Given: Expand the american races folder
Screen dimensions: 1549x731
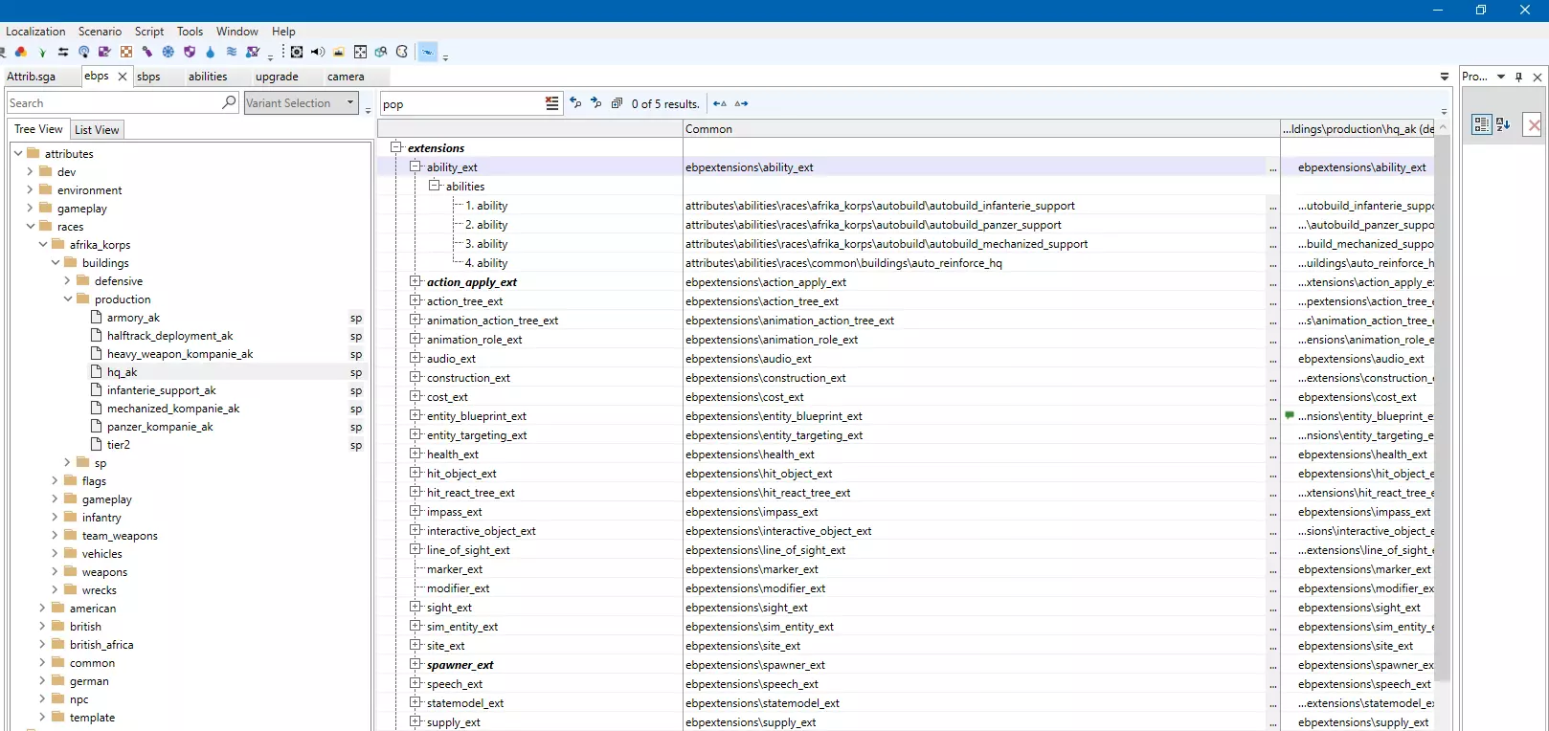Looking at the screenshot, I should click(x=42, y=609).
